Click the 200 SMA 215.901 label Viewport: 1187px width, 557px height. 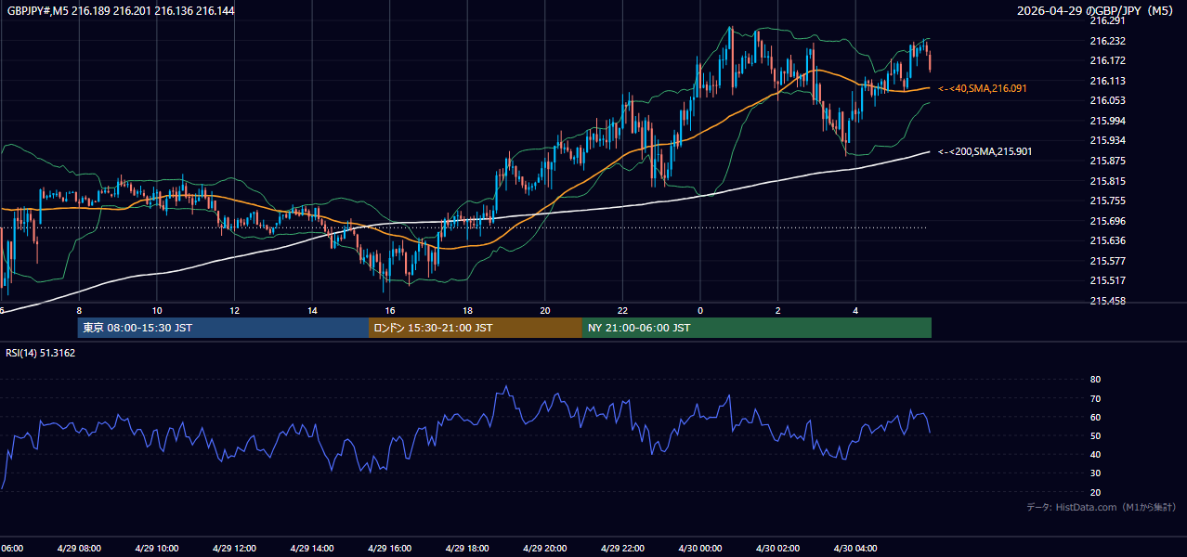click(985, 151)
